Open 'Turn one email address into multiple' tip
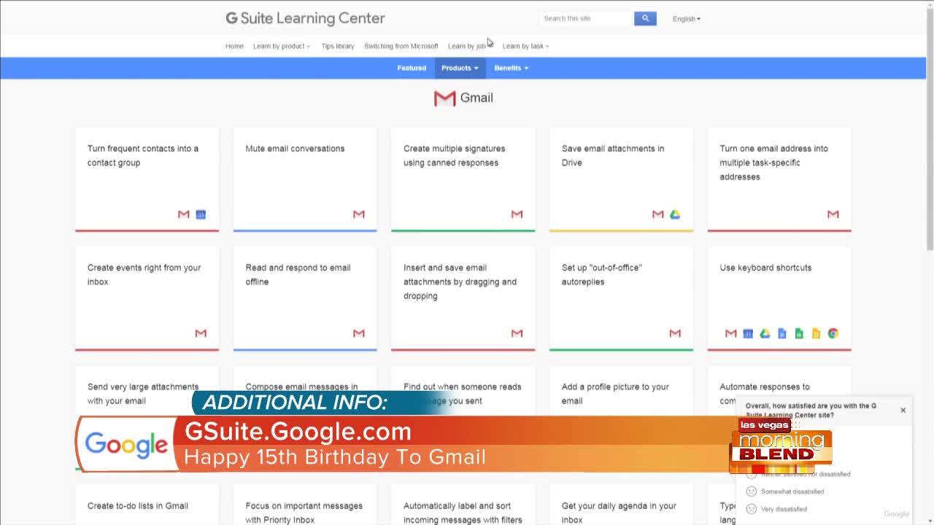 (779, 179)
